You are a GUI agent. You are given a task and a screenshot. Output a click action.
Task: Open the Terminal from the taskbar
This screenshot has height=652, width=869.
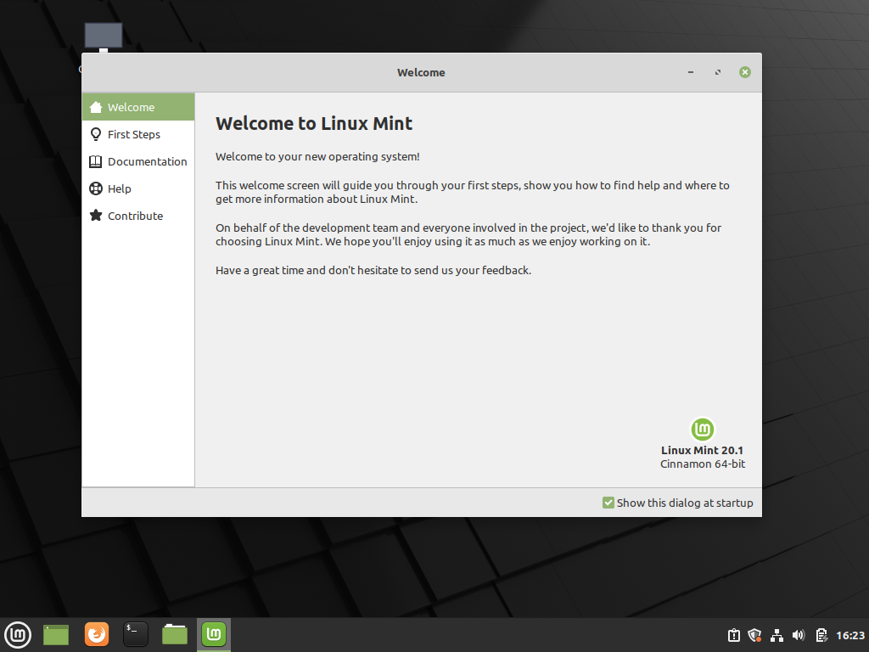tap(135, 635)
